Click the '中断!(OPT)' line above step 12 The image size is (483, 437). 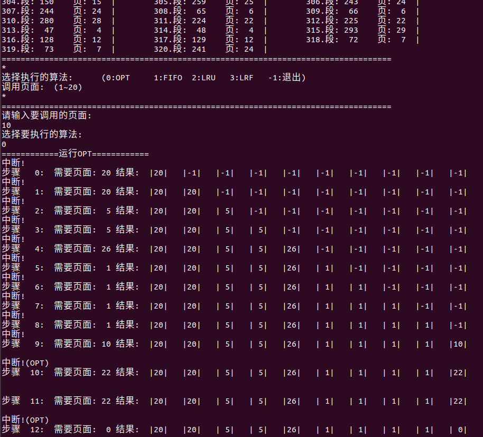[25, 420]
